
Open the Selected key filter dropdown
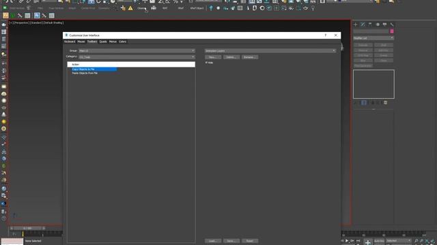point(398,240)
